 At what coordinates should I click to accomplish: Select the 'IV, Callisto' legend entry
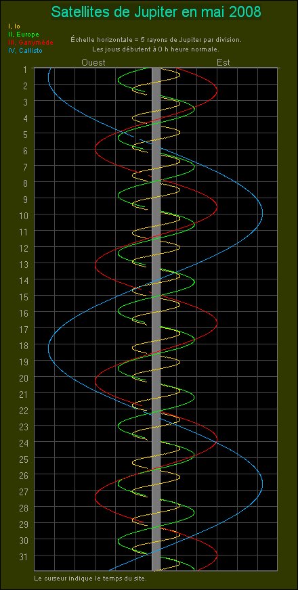(x=25, y=51)
